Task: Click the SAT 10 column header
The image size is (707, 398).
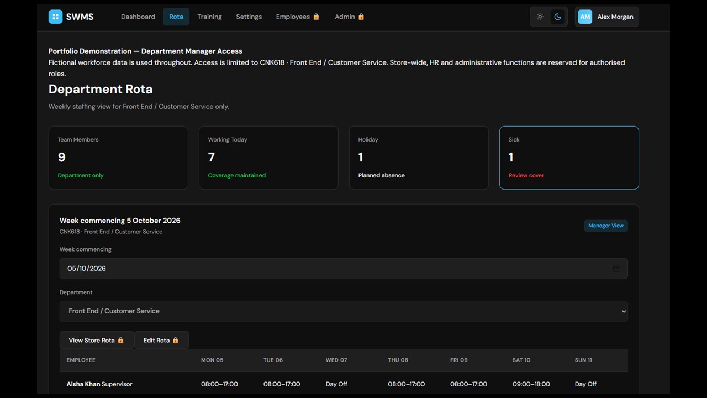Action: coord(521,360)
